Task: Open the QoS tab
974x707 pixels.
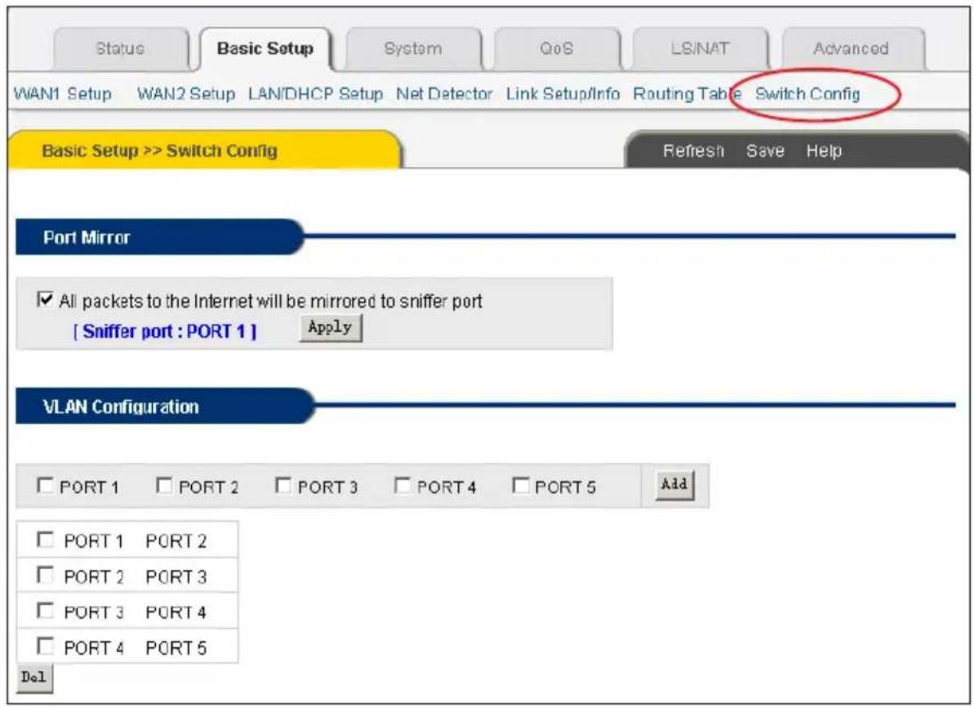Action: click(x=557, y=48)
